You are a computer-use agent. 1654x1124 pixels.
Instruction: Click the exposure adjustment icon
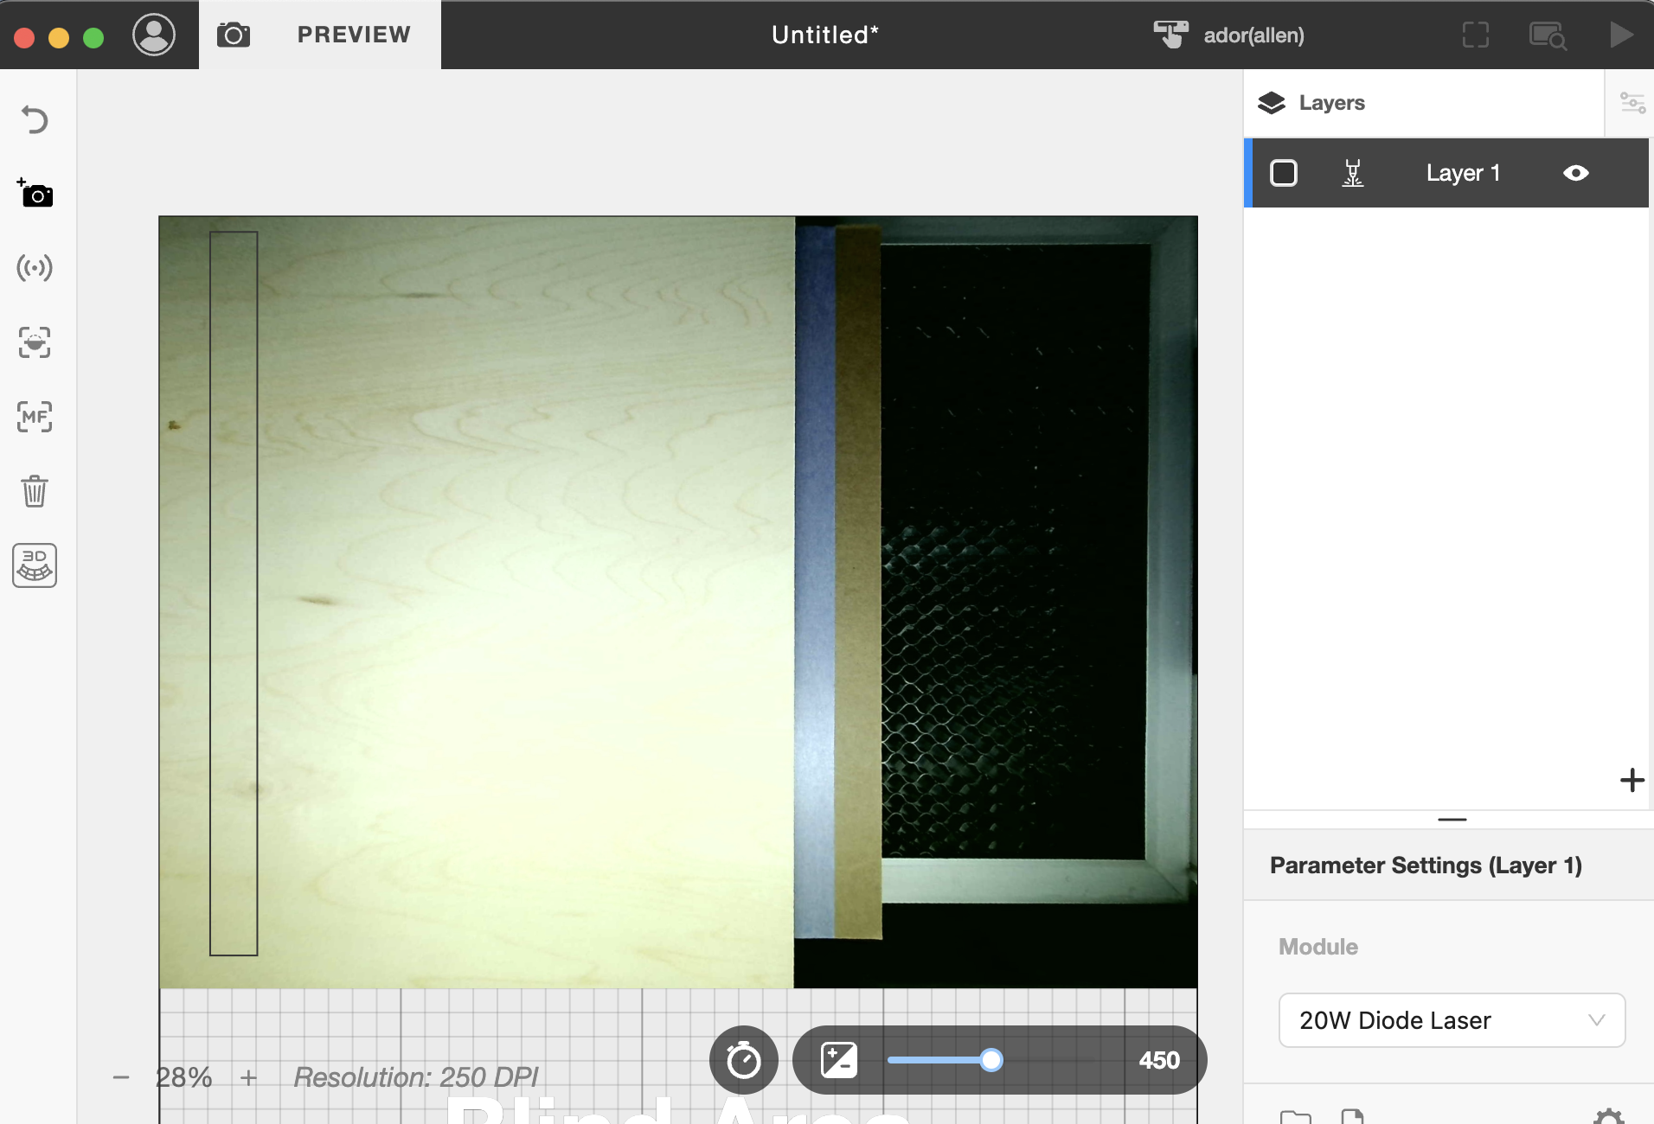pyautogui.click(x=839, y=1060)
